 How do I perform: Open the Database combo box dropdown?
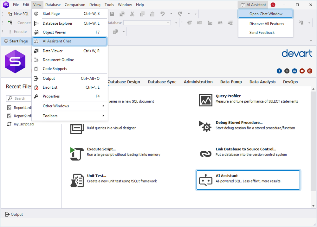point(168,23)
